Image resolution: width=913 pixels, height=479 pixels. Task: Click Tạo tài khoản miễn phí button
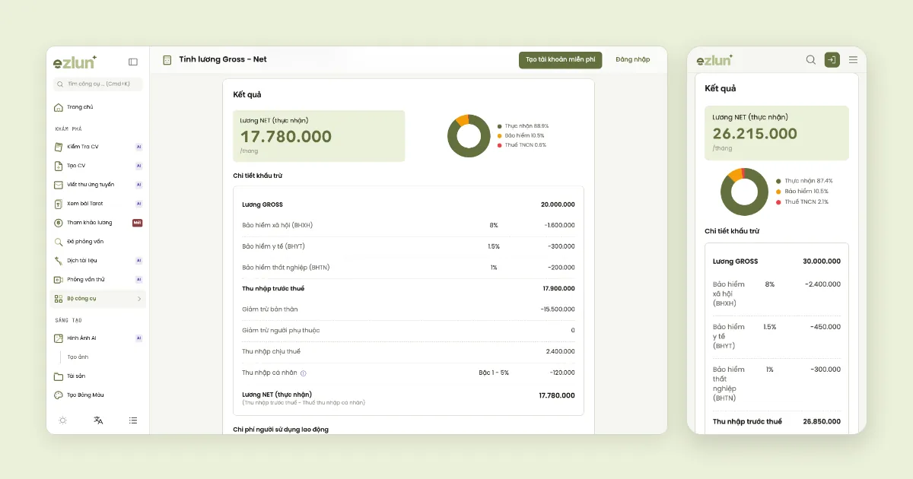click(561, 59)
